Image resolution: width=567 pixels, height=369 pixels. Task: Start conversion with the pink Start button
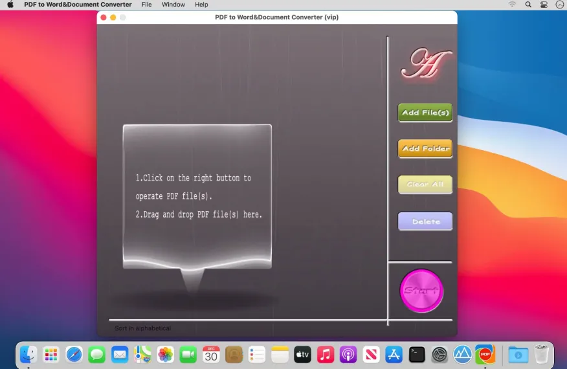click(x=421, y=291)
